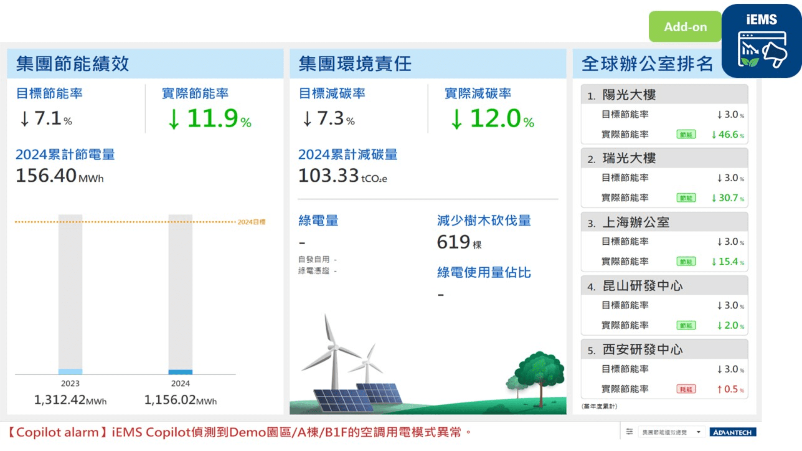Screen dimensions: 802x451
Task: Click the 156.40 MWh cumulative savings value
Action: [x=60, y=176]
